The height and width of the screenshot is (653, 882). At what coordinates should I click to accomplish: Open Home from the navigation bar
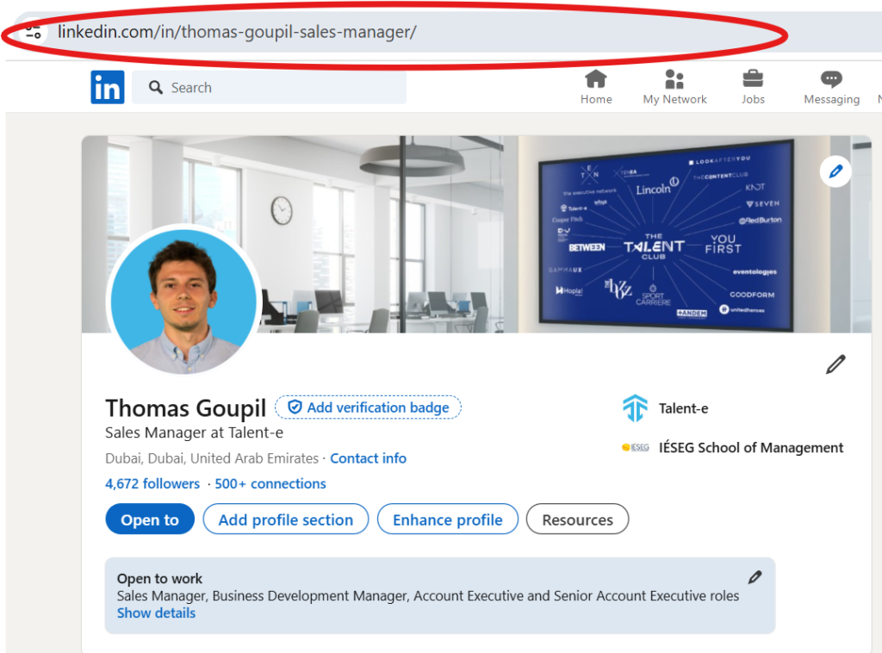(596, 87)
